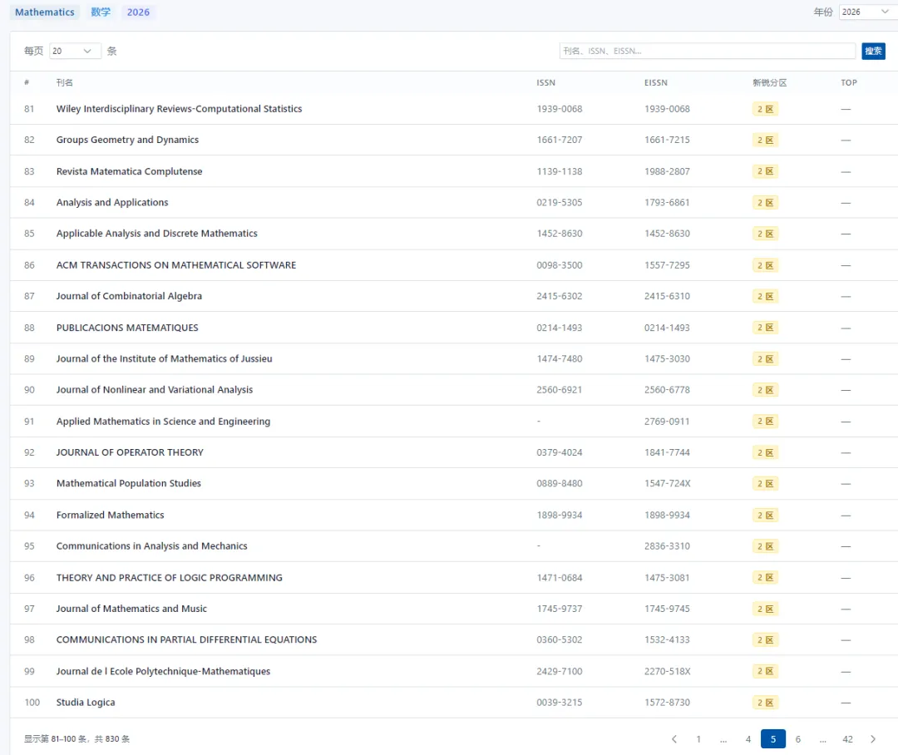Screen dimensions: 898x755
Task: Go to last page 42
Action: click(x=847, y=739)
